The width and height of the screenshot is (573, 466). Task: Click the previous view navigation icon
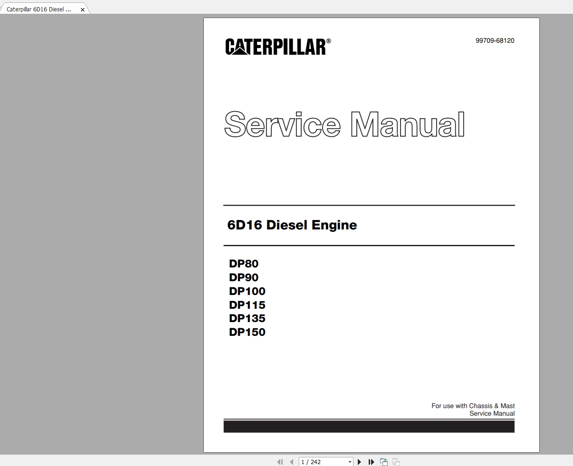point(383,461)
